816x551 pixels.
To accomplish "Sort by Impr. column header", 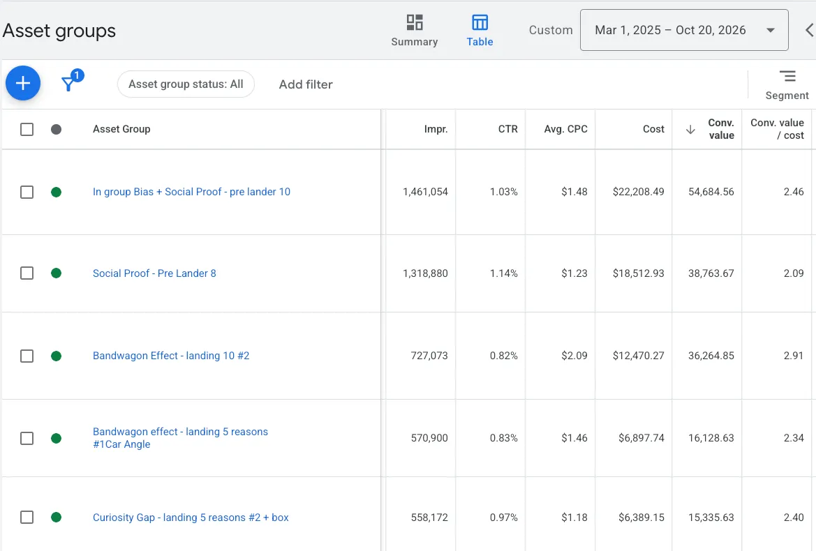I will (x=436, y=129).
